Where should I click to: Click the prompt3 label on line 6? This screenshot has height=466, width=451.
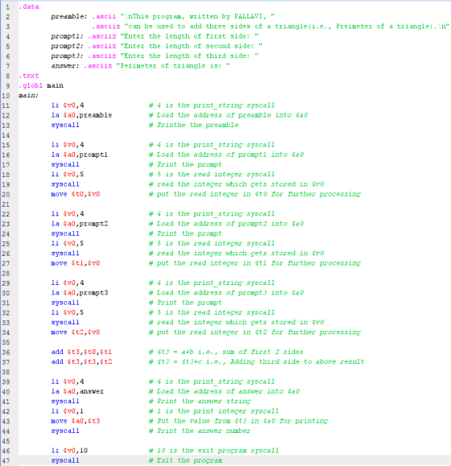tap(67, 56)
